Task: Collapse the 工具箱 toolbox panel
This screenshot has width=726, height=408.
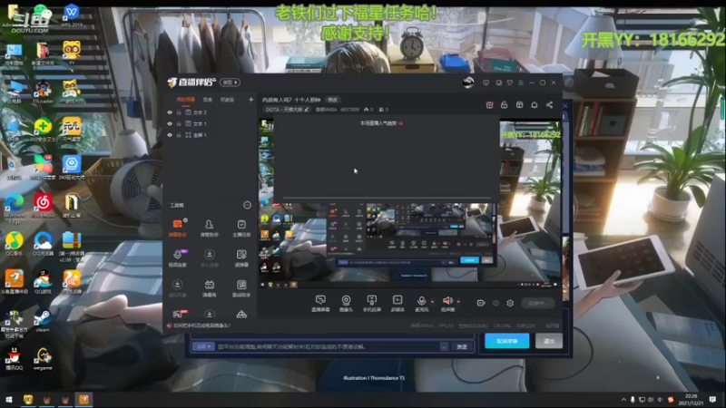Action: pyautogui.click(x=247, y=205)
